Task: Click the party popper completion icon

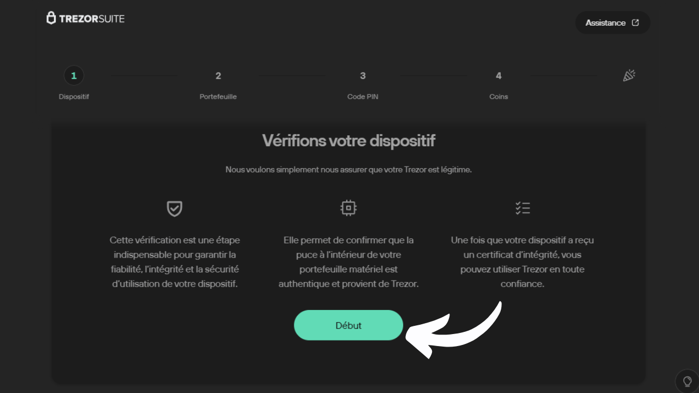Action: pyautogui.click(x=629, y=76)
